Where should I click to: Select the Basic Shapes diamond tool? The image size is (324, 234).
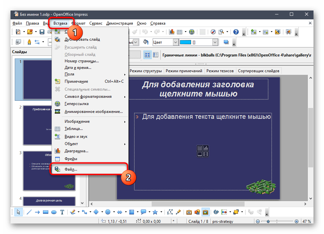(x=96, y=212)
